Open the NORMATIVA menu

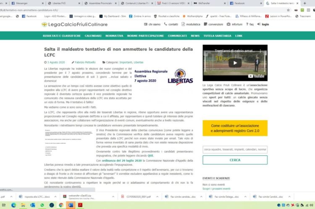[x=114, y=36]
